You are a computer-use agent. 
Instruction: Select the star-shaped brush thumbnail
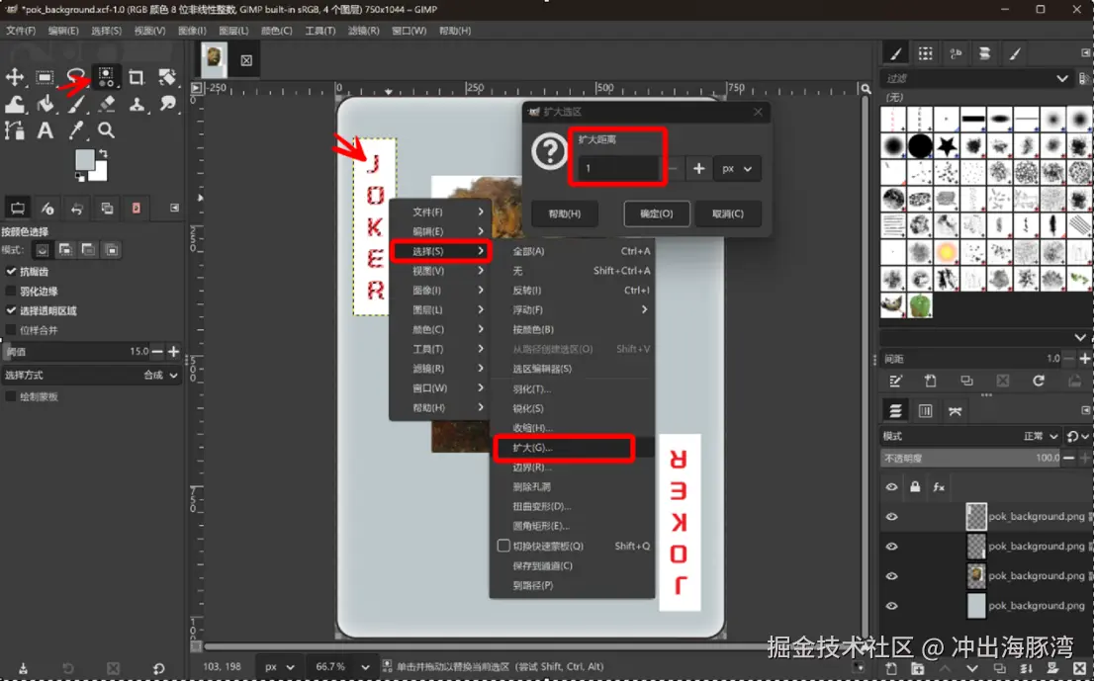pos(947,146)
